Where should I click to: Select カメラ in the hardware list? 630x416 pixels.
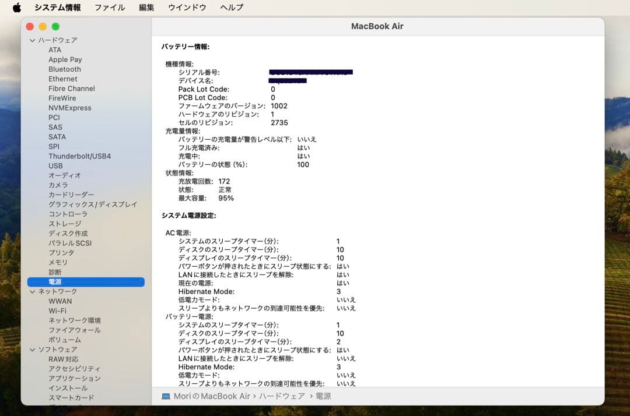(59, 185)
